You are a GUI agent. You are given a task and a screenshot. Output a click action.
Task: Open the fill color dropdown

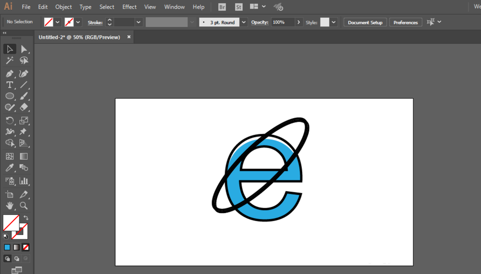point(58,22)
